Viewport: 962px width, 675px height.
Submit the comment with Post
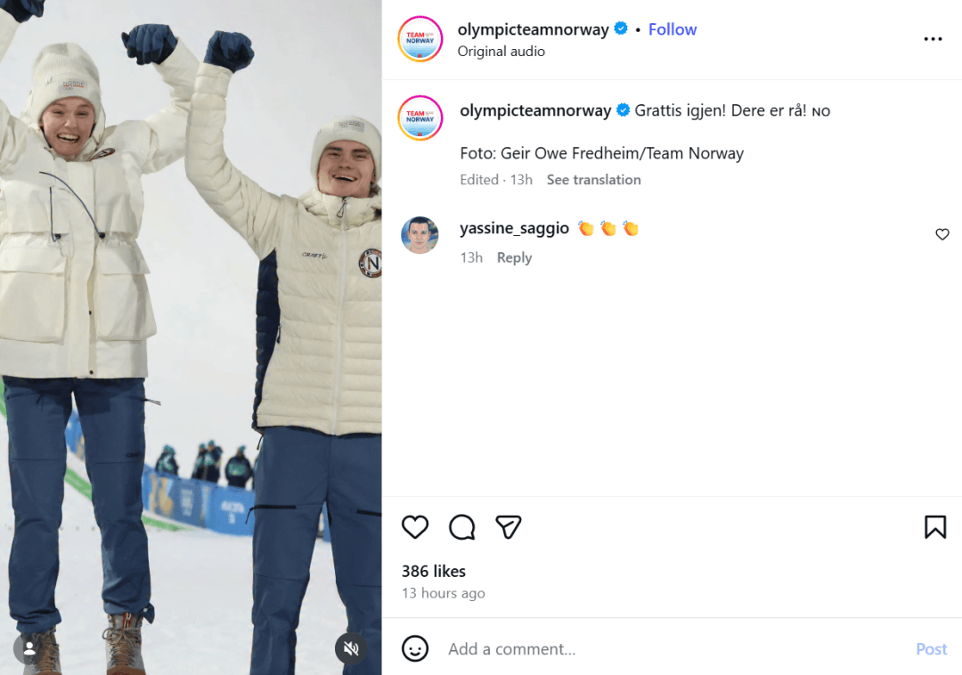tap(932, 648)
